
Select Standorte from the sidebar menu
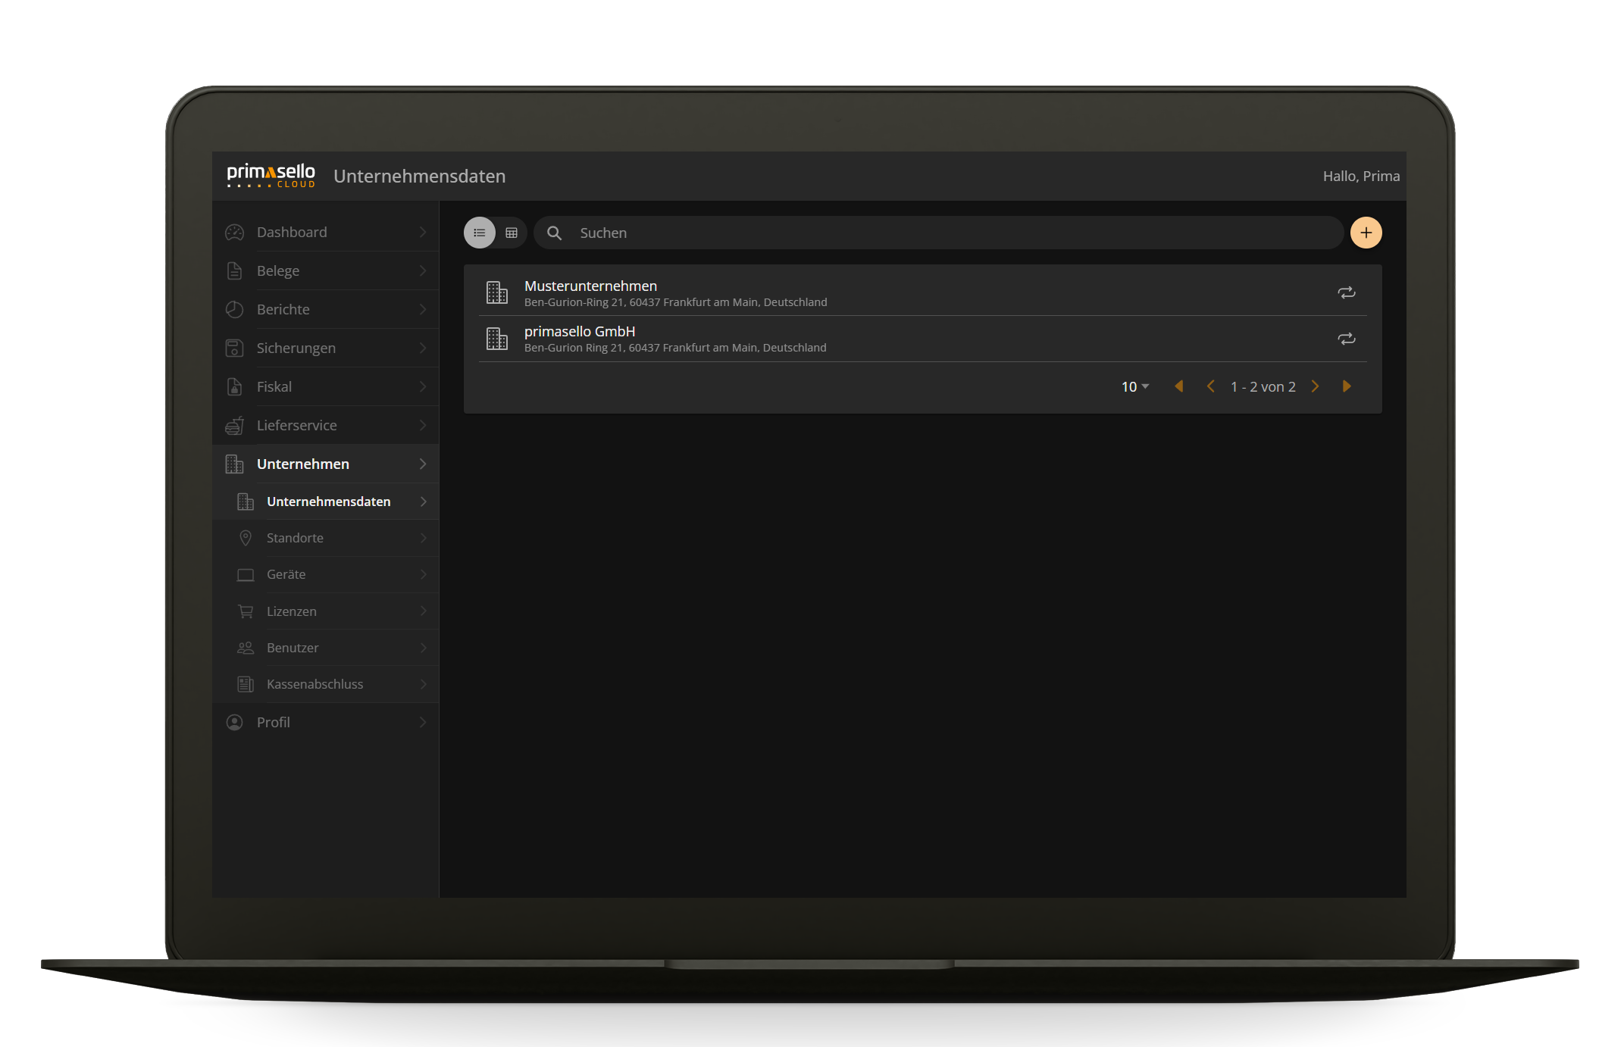[x=296, y=538]
